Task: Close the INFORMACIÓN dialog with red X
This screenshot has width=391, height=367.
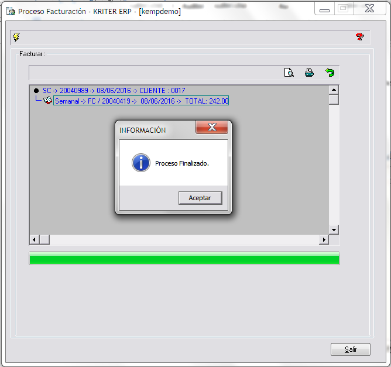Action: pos(212,127)
